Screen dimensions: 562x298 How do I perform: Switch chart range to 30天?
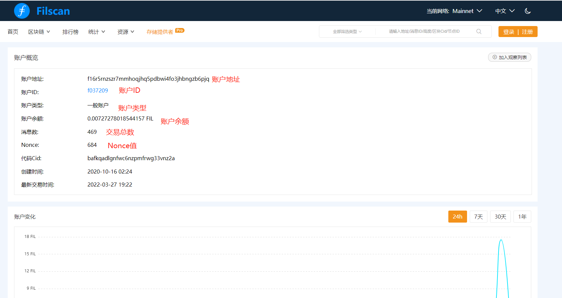pyautogui.click(x=500, y=217)
